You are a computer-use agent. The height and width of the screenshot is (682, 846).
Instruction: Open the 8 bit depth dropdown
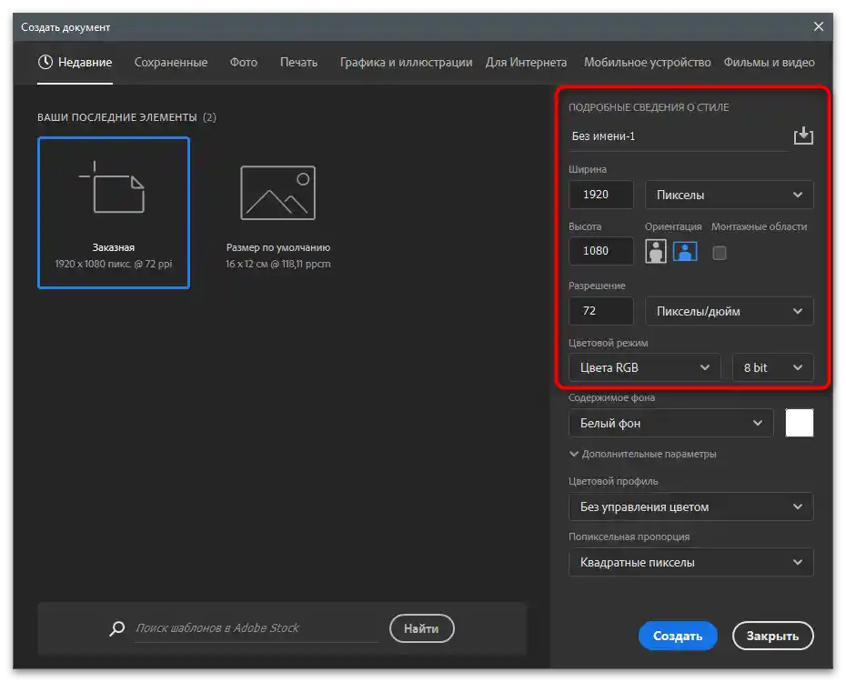772,367
